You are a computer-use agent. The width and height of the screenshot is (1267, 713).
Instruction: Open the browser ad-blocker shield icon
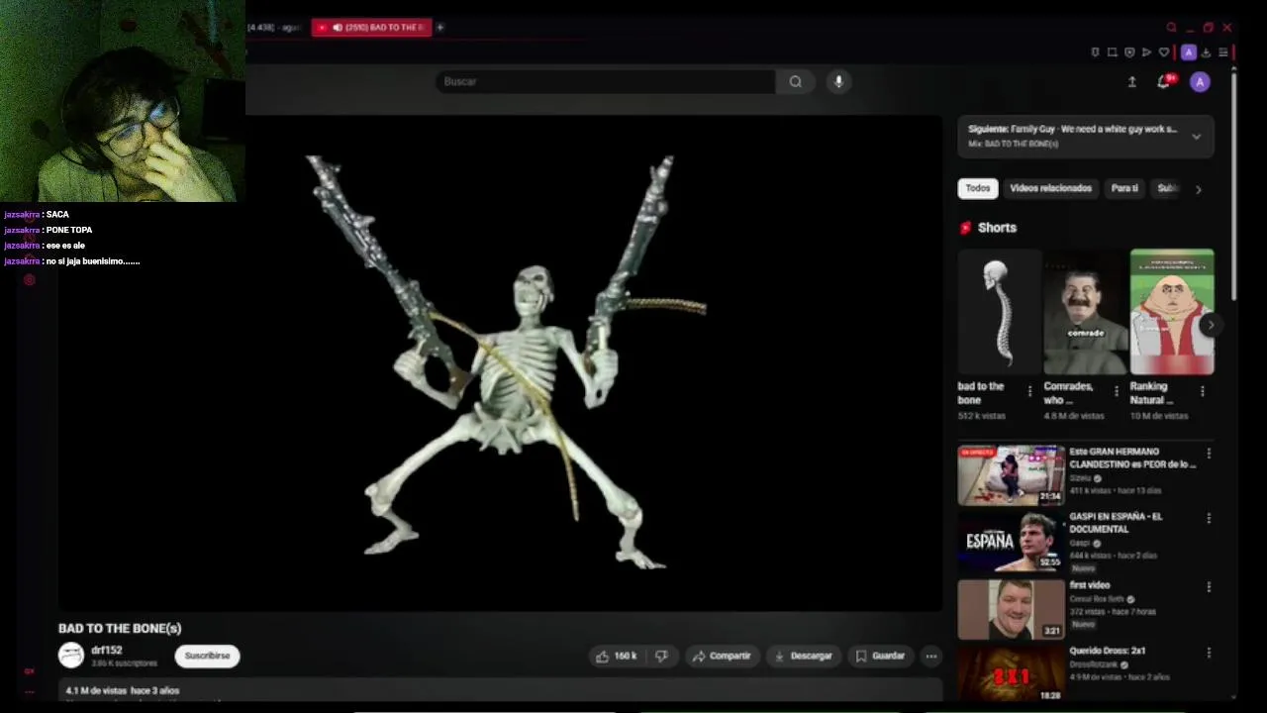click(1129, 52)
